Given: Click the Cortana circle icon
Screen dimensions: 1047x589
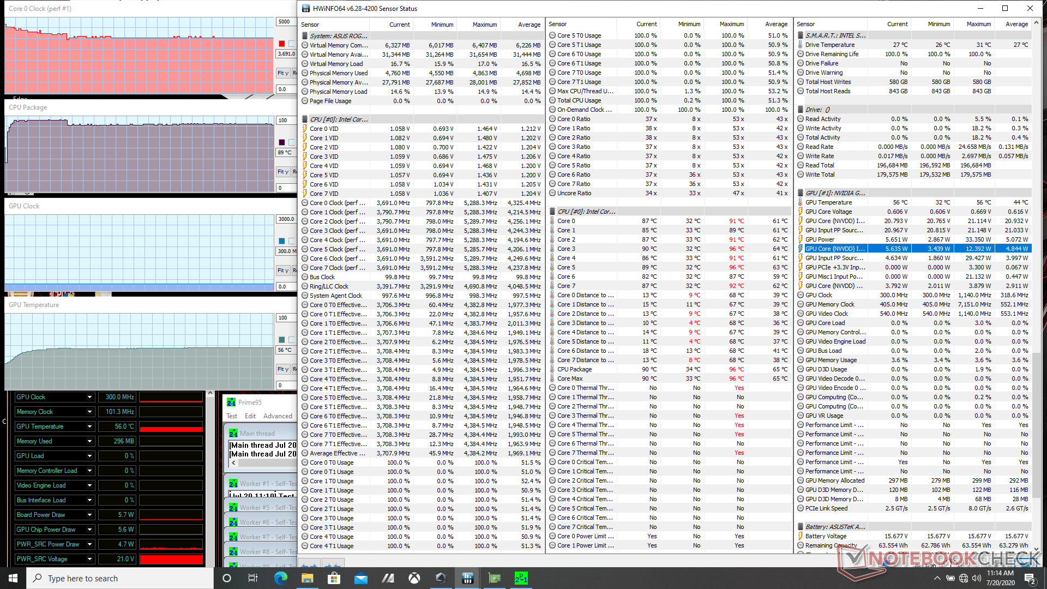Looking at the screenshot, I should (227, 578).
